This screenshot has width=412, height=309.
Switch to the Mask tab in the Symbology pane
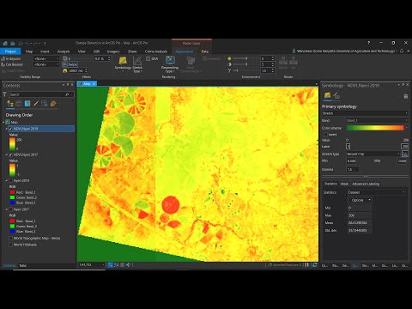pyautogui.click(x=344, y=184)
